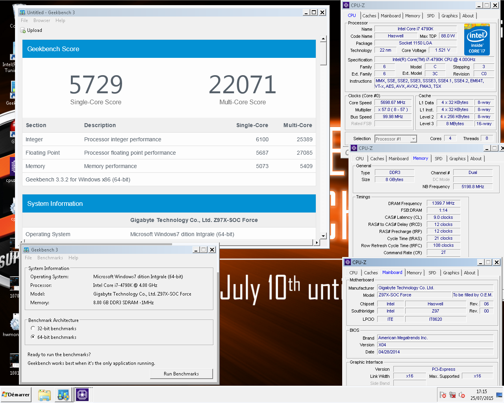The image size is (504, 403).
Task: Open Help menu in Geekbench 3 dialog
Action: (73, 258)
